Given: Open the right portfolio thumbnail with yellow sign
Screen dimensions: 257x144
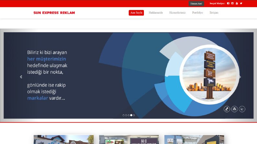Looking at the screenshot, I should [x=194, y=139].
